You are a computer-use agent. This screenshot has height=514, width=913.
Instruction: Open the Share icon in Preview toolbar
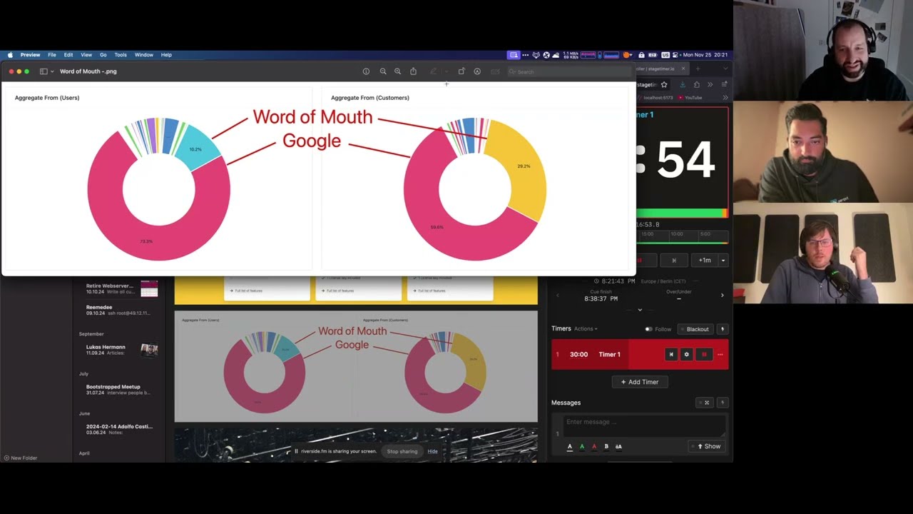pos(413,71)
